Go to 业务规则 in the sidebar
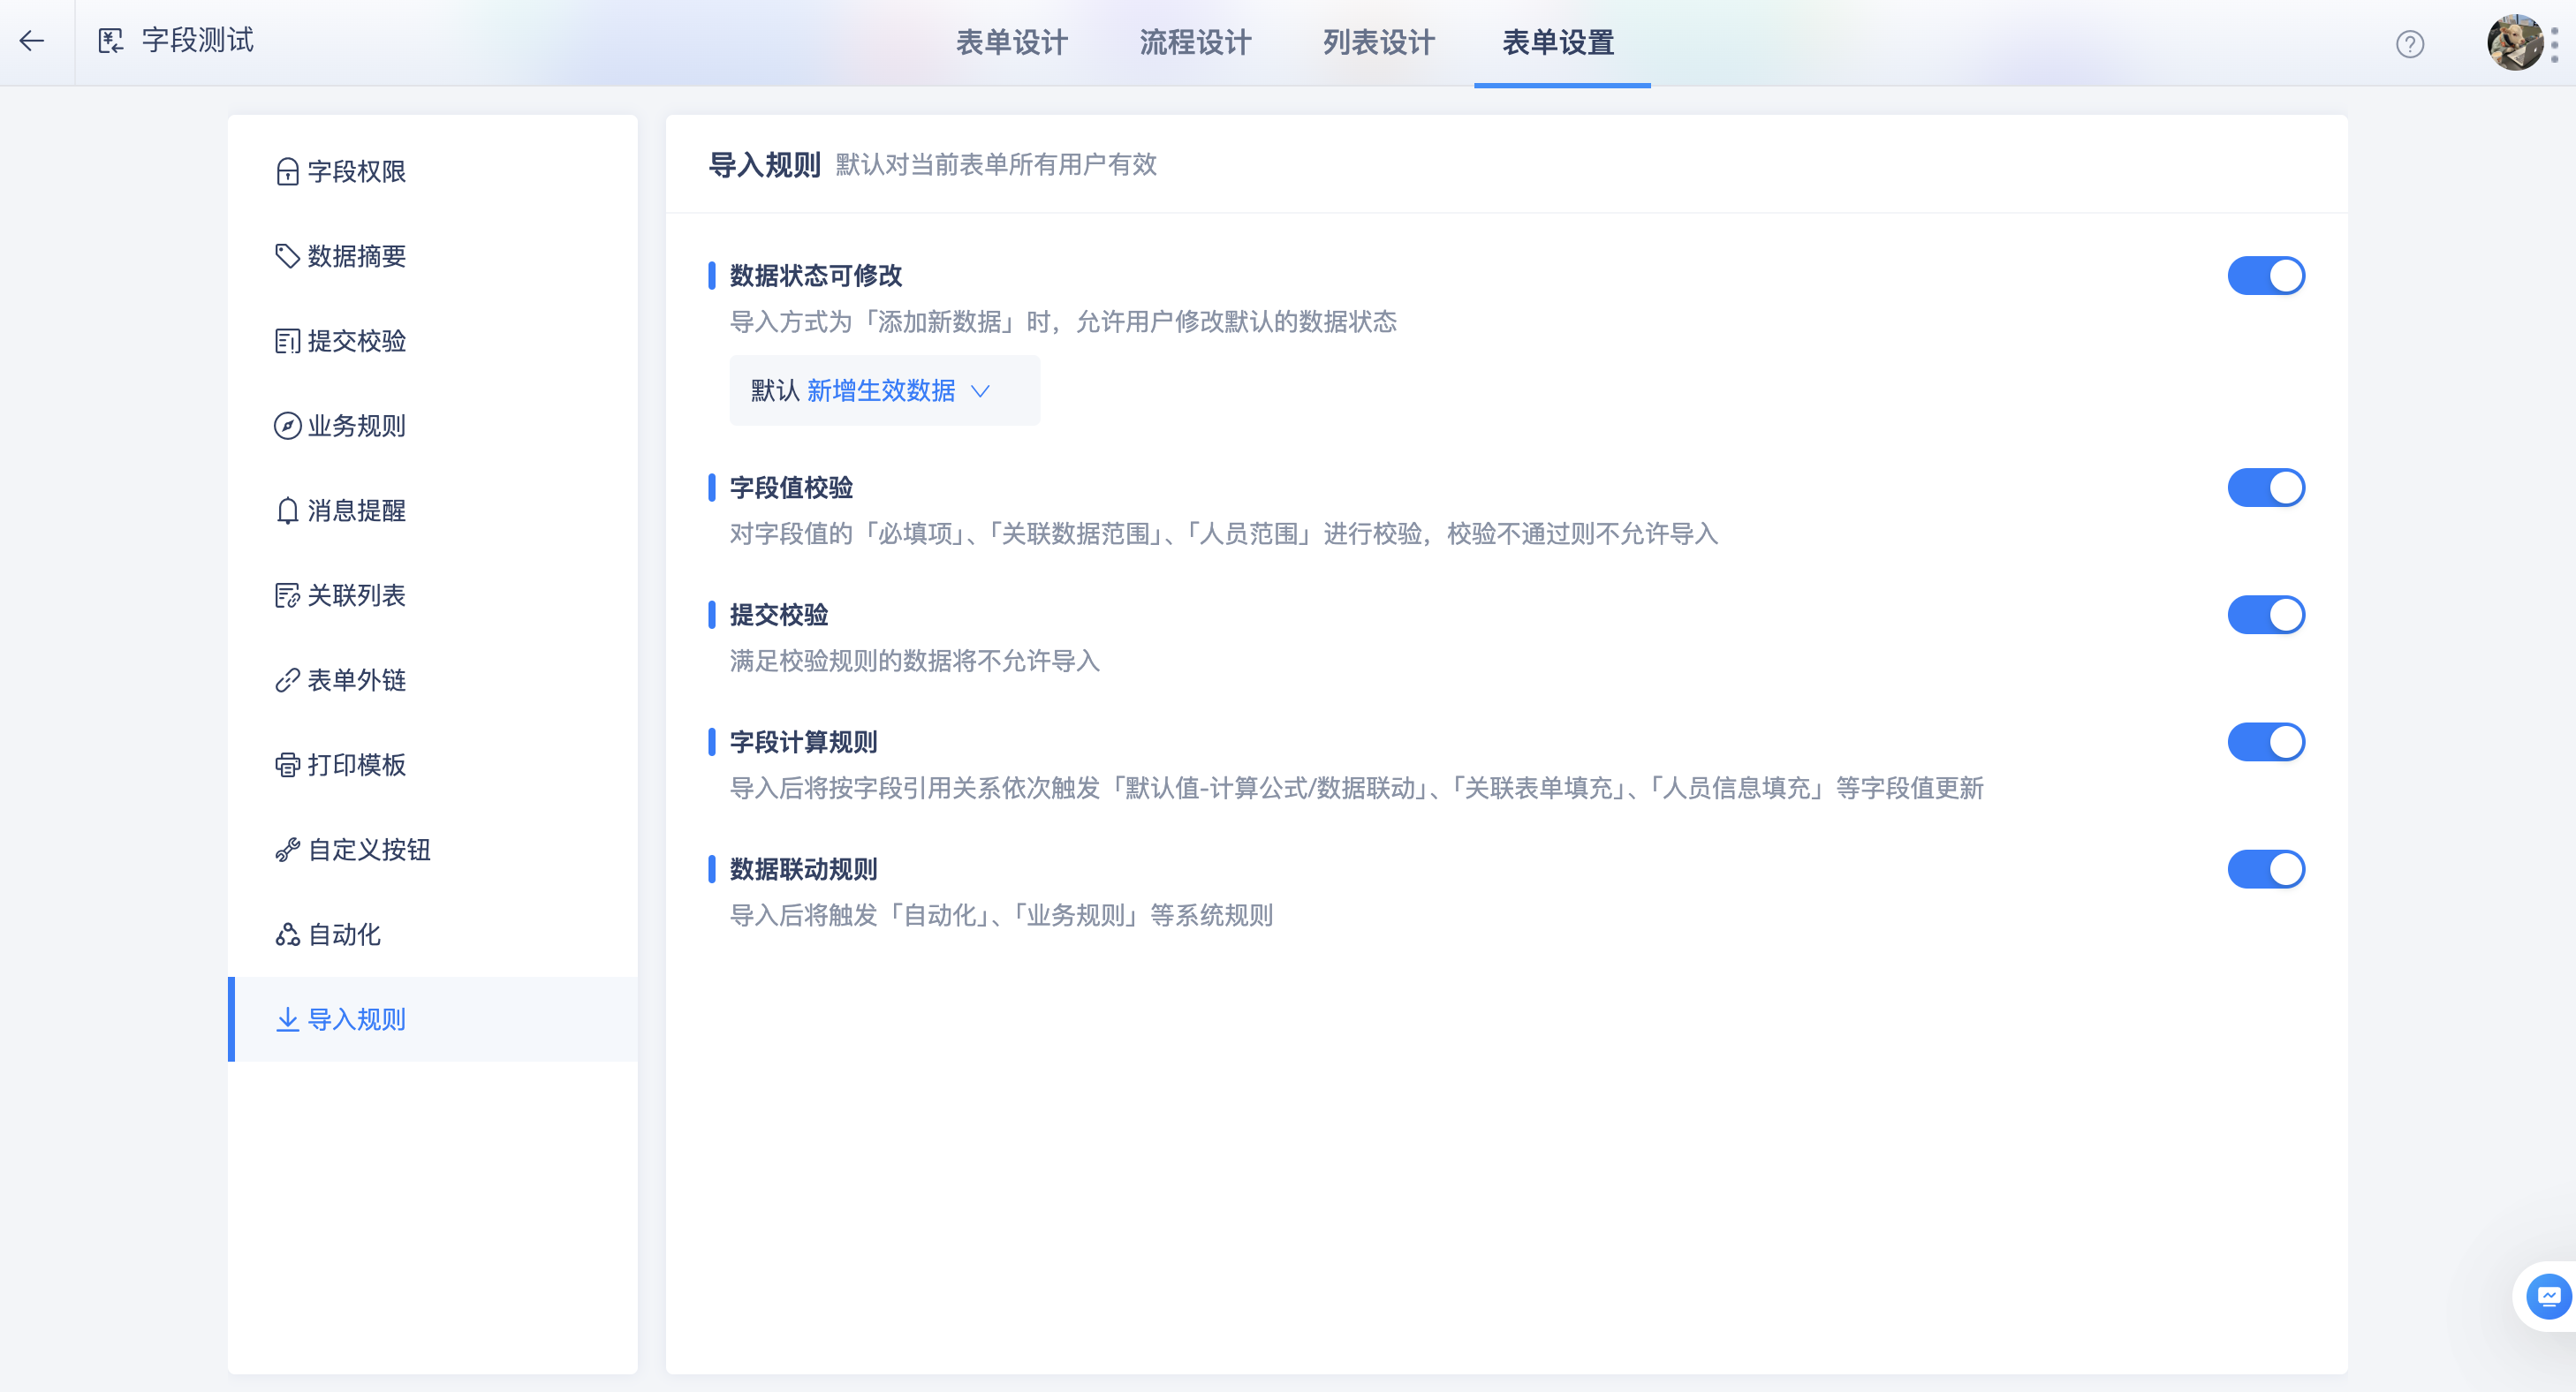Image resolution: width=2576 pixels, height=1392 pixels. (432, 426)
